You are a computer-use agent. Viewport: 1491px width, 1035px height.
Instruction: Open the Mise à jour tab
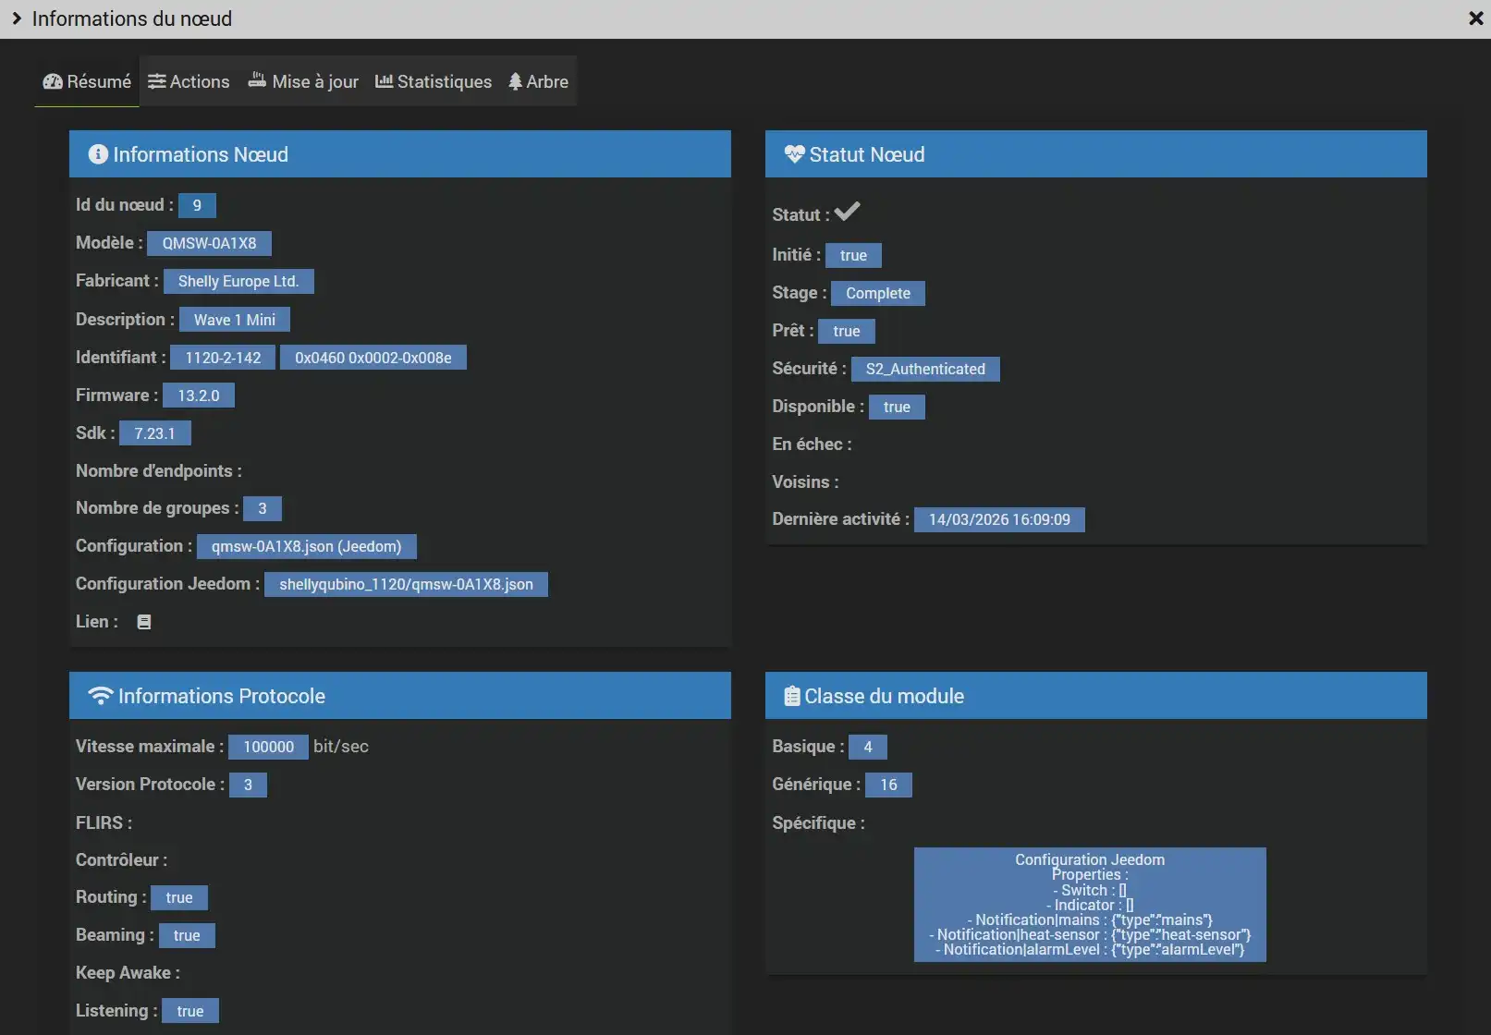303,81
